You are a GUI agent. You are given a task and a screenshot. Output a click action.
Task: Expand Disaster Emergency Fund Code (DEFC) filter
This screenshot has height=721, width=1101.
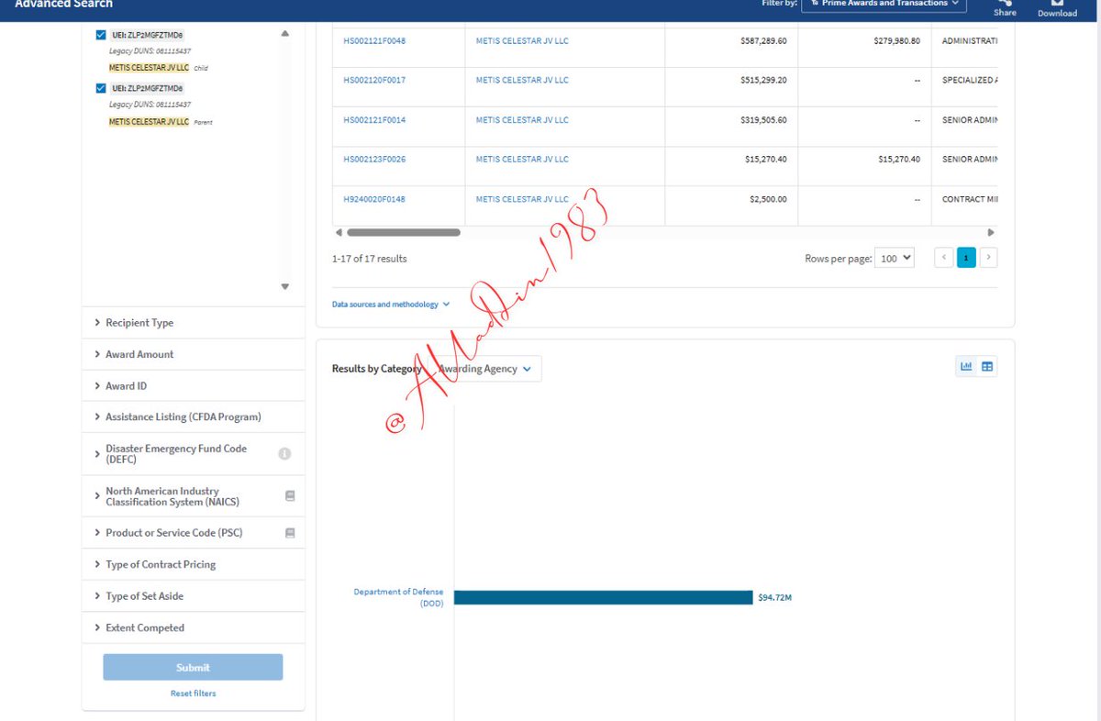193,454
